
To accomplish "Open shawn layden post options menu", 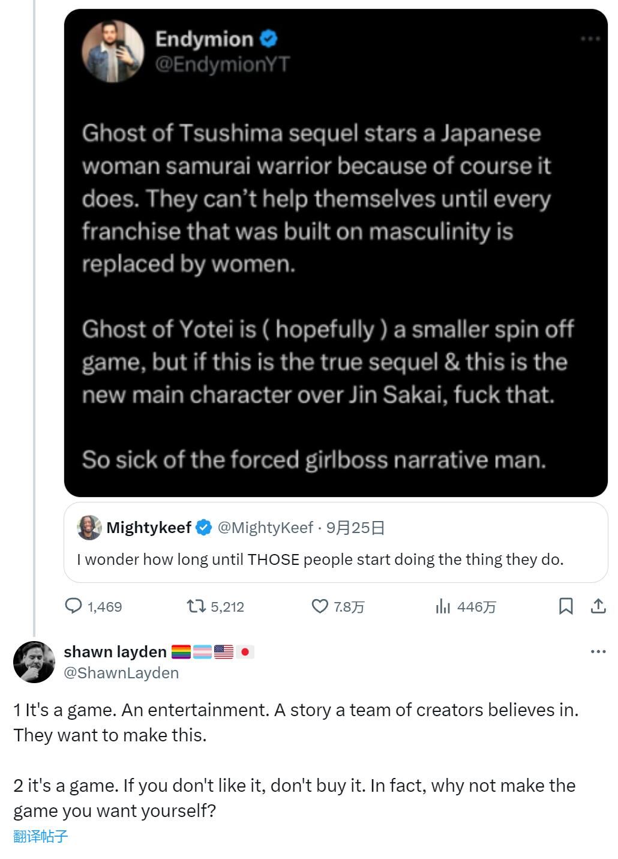I will [598, 652].
